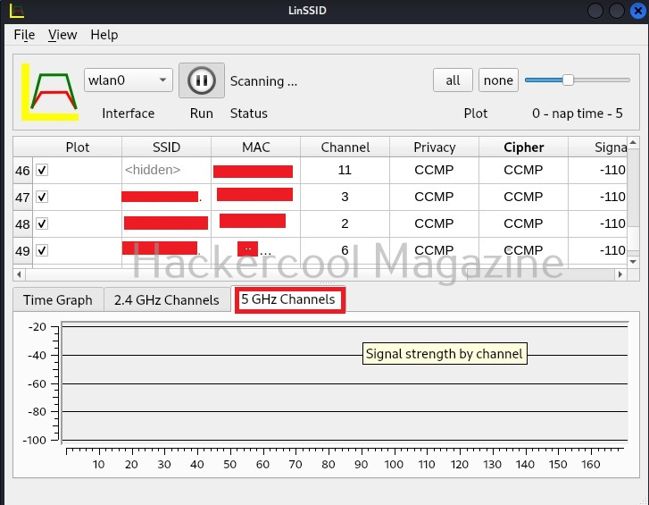The width and height of the screenshot is (649, 505).
Task: Toggle plot checkbox for row 49
Action: pos(42,250)
